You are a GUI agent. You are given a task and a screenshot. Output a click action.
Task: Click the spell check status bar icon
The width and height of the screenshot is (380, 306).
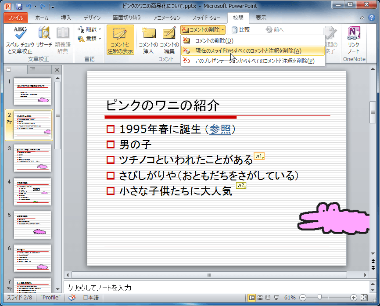pyautogui.click(x=72, y=298)
